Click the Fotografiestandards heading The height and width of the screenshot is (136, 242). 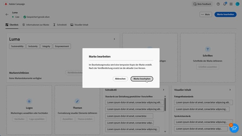(184, 97)
